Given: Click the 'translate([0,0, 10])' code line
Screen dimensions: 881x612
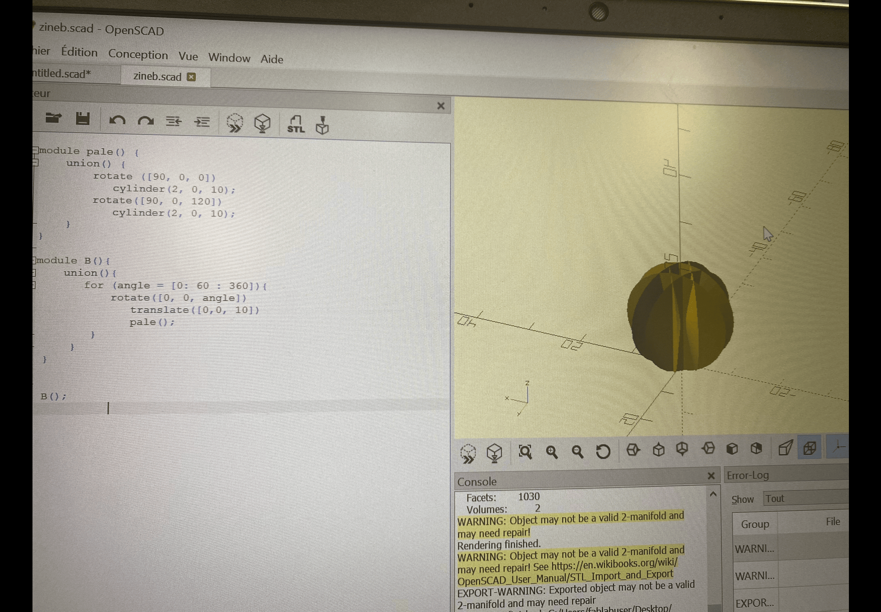Looking at the screenshot, I should point(195,310).
